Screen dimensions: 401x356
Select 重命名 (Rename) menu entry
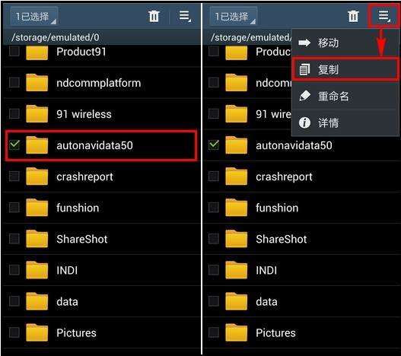click(345, 96)
